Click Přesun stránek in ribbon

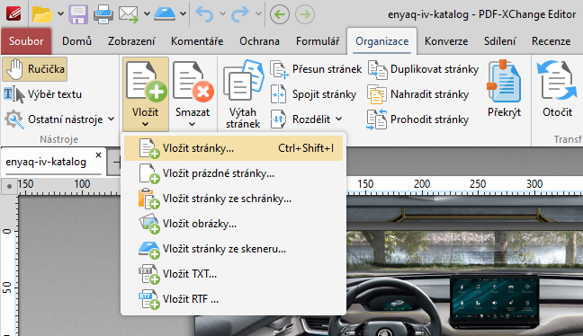point(316,69)
